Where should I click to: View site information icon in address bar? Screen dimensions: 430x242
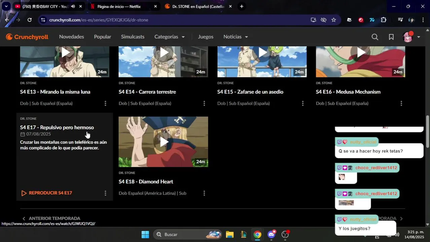tap(43, 20)
